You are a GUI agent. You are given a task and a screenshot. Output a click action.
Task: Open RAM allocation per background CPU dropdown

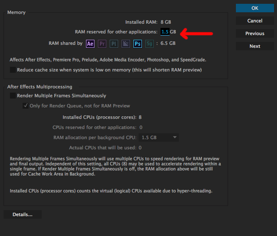(x=159, y=137)
